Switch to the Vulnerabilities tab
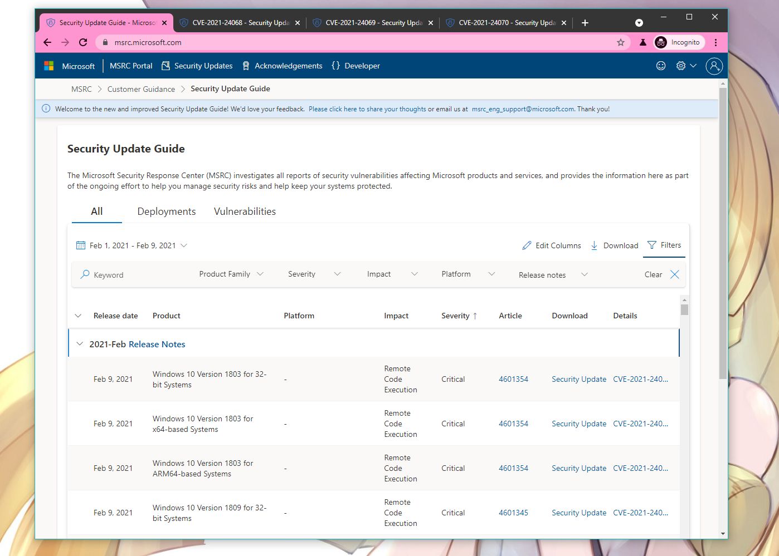This screenshot has width=779, height=556. click(245, 211)
